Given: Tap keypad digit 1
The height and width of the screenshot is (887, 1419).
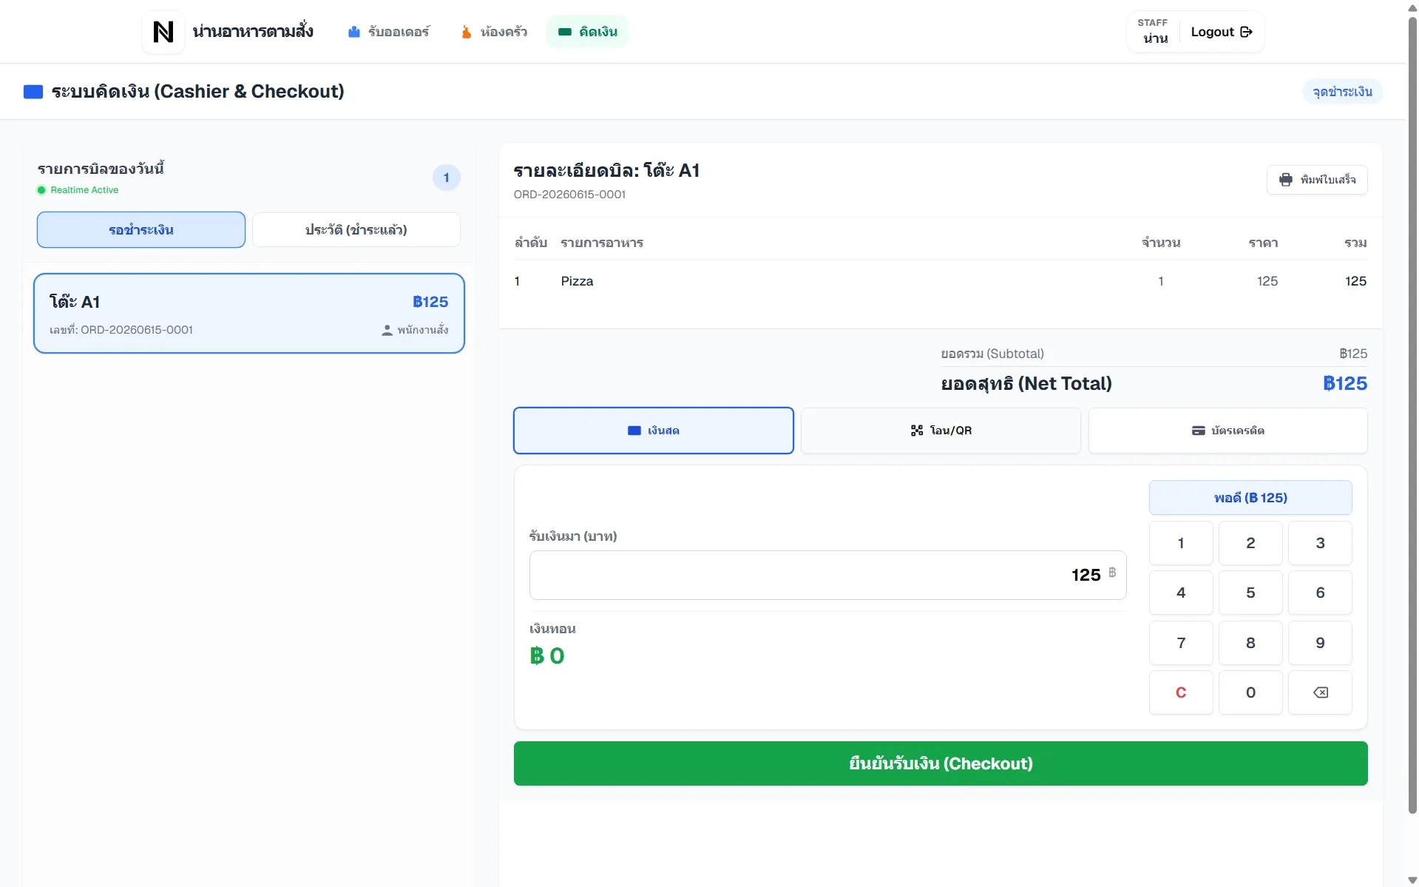Looking at the screenshot, I should 1181,543.
